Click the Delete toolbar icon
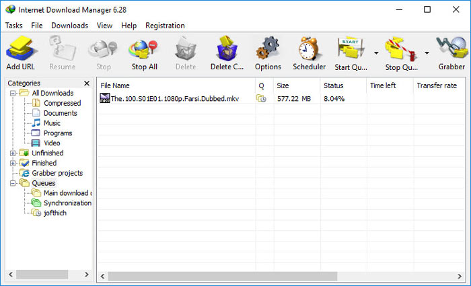This screenshot has height=286, width=471. coord(185,48)
